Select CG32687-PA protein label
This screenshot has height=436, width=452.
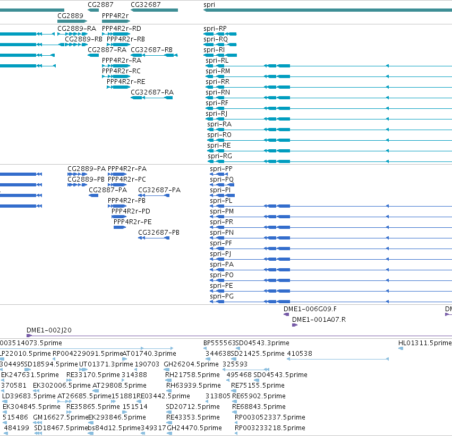(159, 190)
